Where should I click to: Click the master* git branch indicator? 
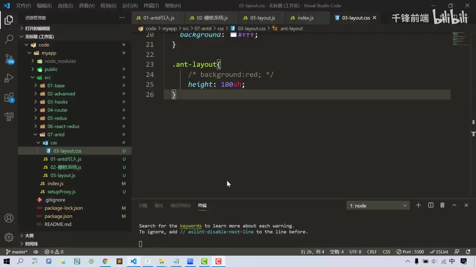click(x=16, y=252)
